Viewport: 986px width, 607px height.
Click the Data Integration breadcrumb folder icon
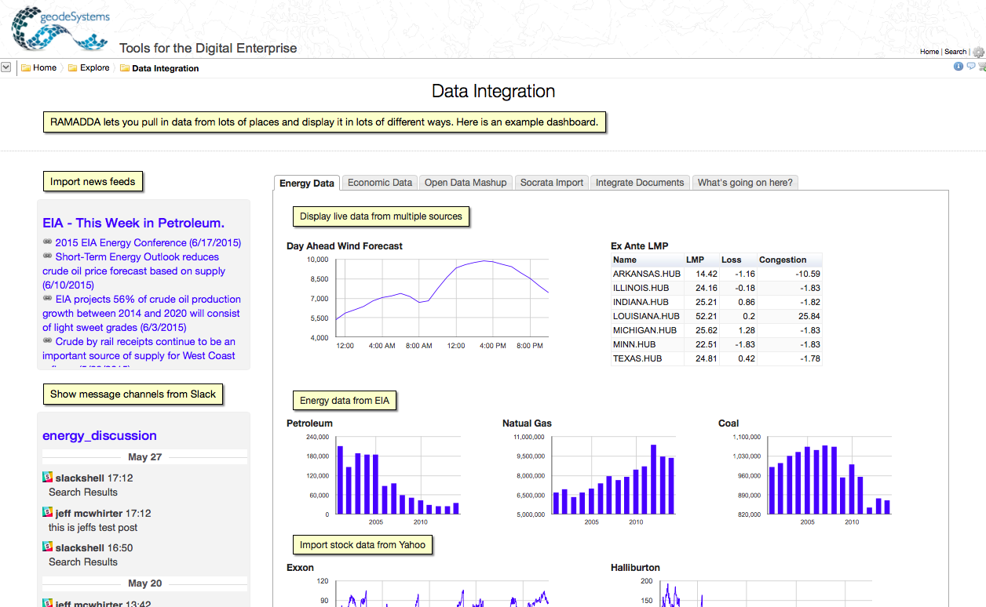125,68
